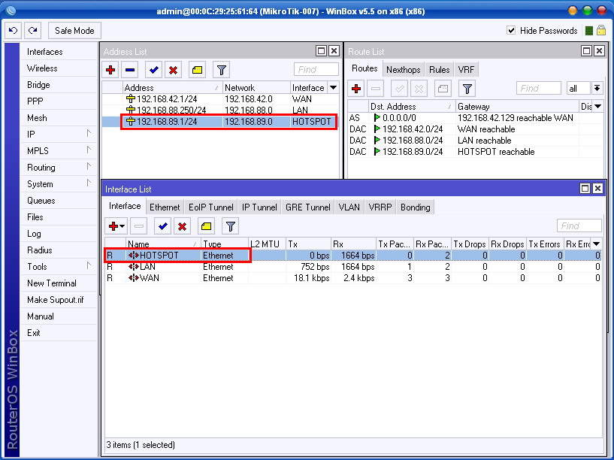Expand the IP submenu

tap(58, 135)
